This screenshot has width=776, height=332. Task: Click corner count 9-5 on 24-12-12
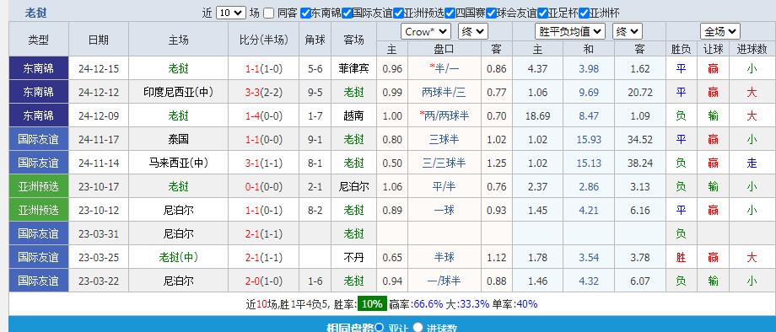click(315, 93)
